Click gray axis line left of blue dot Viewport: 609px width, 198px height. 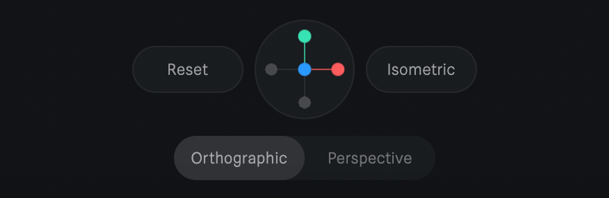[x=288, y=69]
